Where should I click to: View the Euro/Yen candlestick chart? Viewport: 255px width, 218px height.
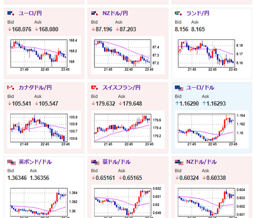click(x=44, y=55)
